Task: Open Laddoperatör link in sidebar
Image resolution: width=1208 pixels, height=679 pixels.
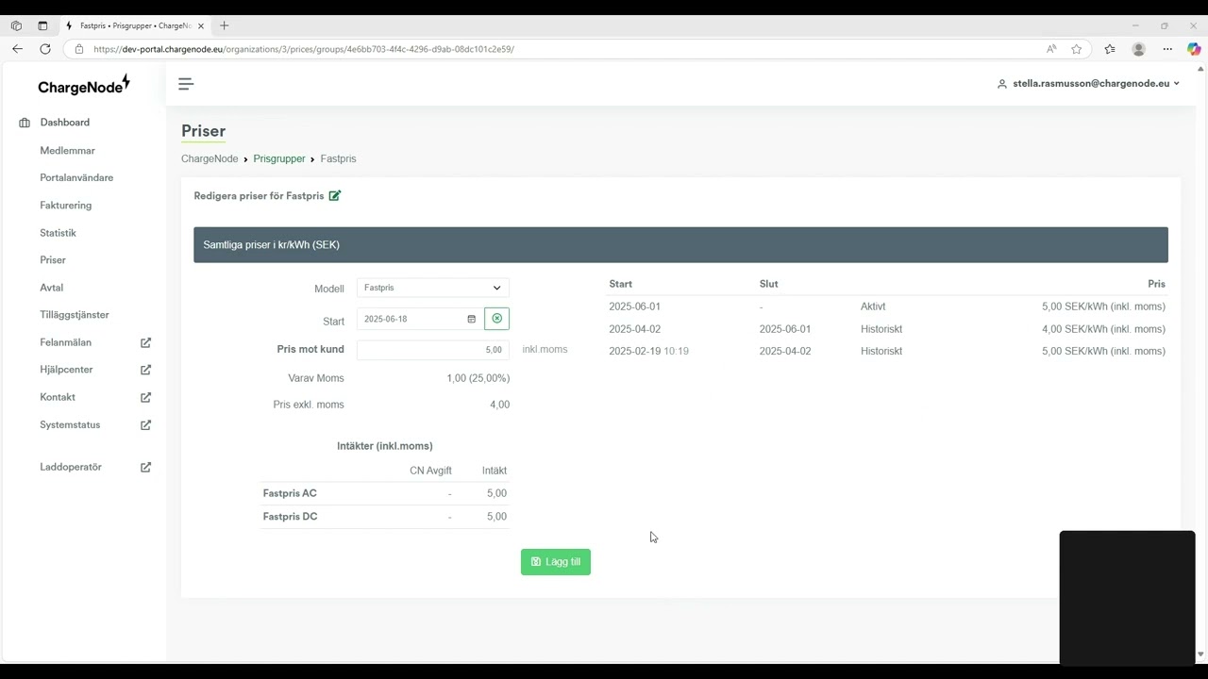Action: [71, 467]
